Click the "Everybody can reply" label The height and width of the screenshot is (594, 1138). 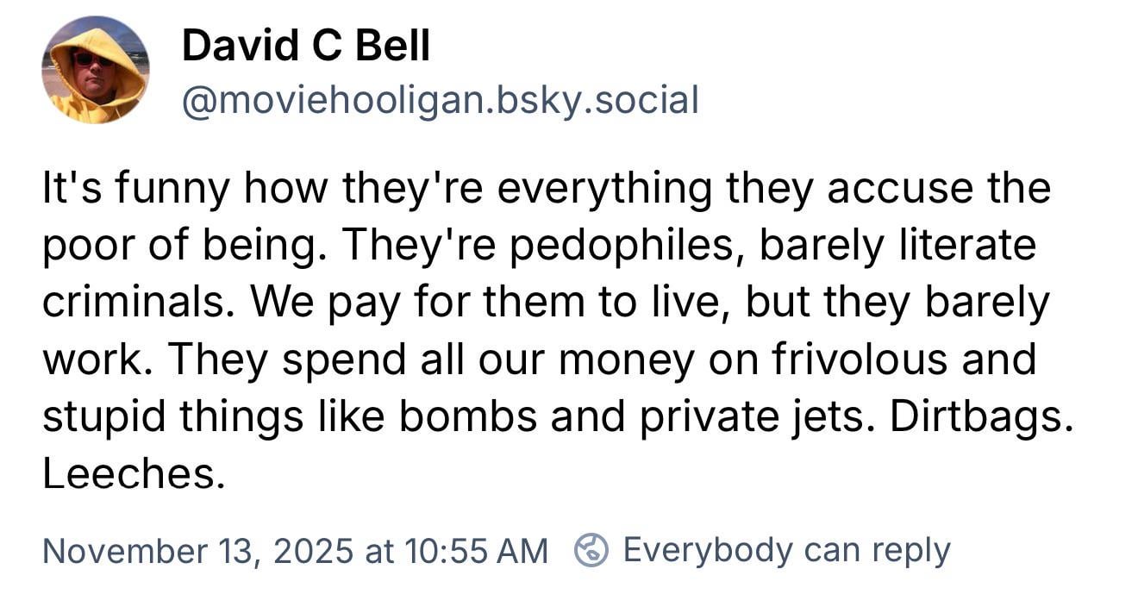785,549
